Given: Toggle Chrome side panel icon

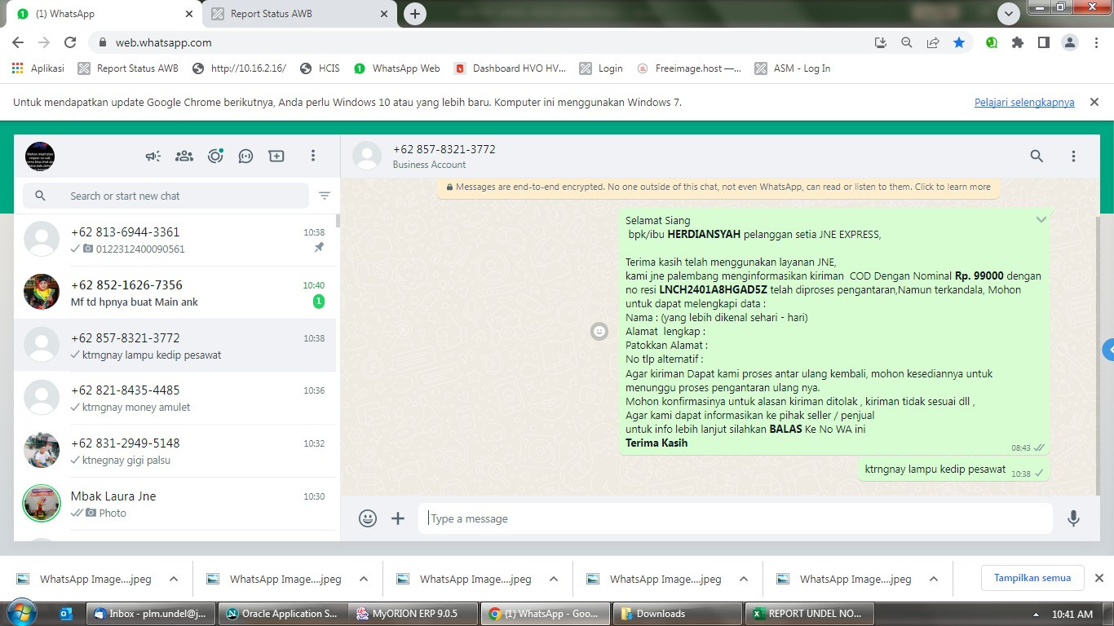Looking at the screenshot, I should 1043,42.
